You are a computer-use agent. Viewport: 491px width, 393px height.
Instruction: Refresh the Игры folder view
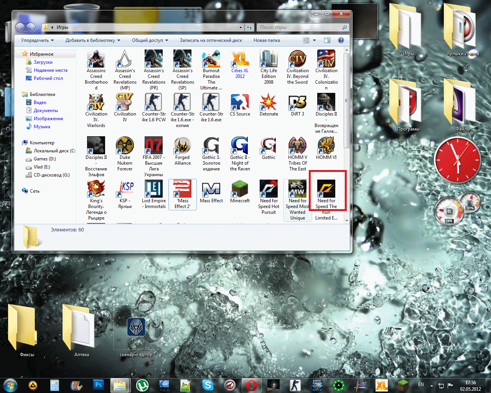pos(250,27)
